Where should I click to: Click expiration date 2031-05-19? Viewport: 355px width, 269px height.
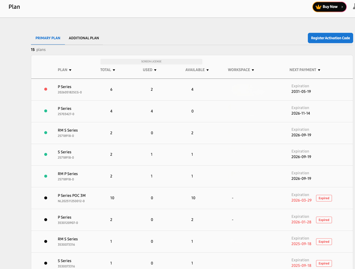pyautogui.click(x=301, y=92)
